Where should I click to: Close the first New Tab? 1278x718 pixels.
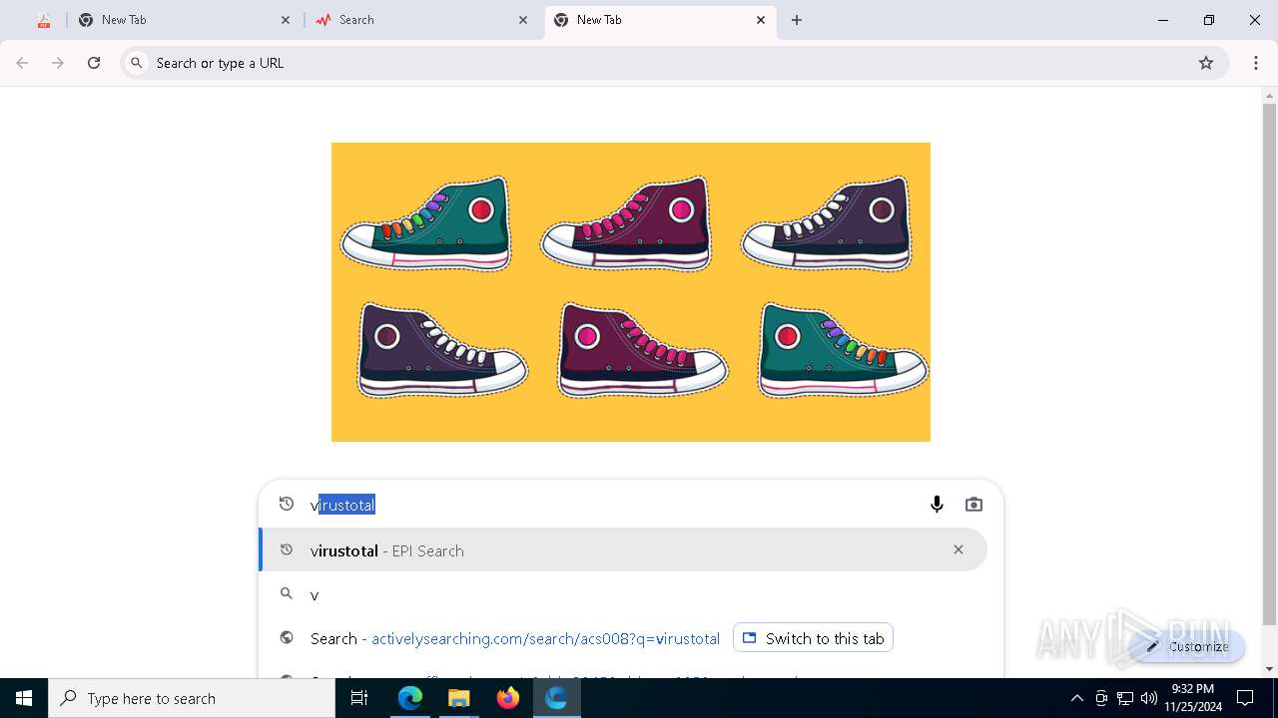coord(286,20)
